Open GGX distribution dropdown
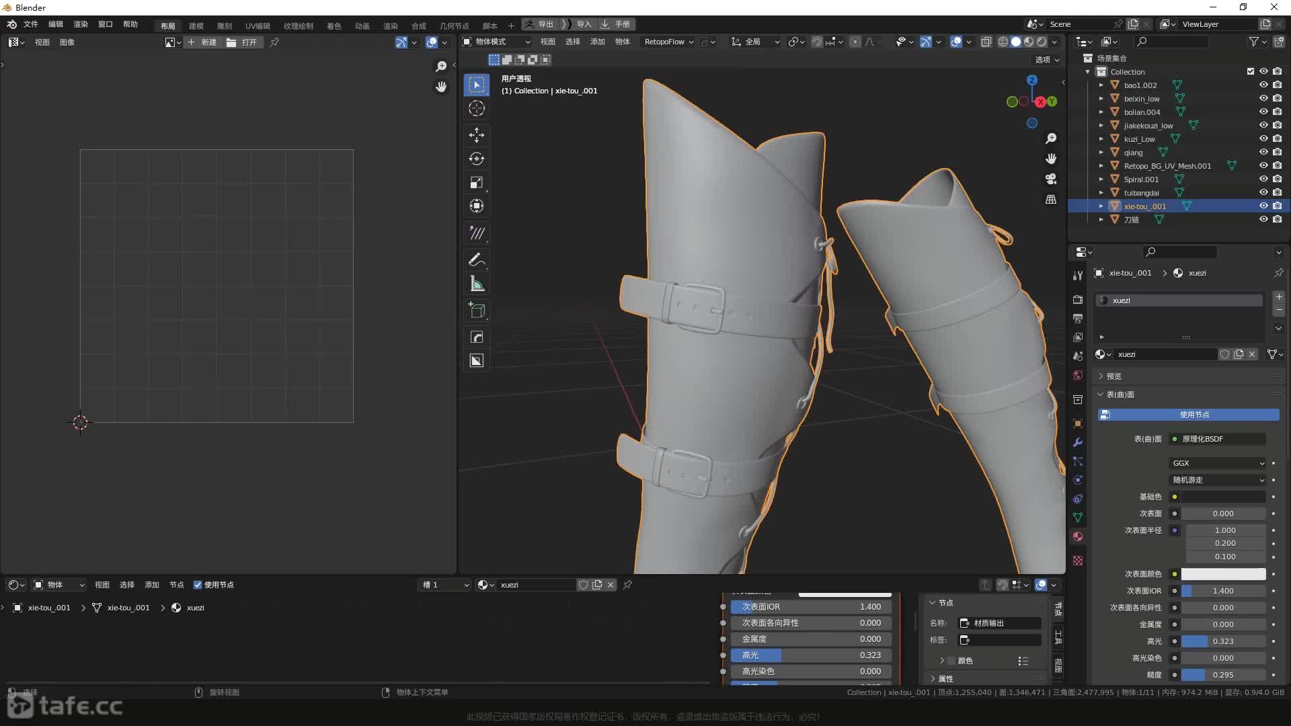 [x=1218, y=463]
